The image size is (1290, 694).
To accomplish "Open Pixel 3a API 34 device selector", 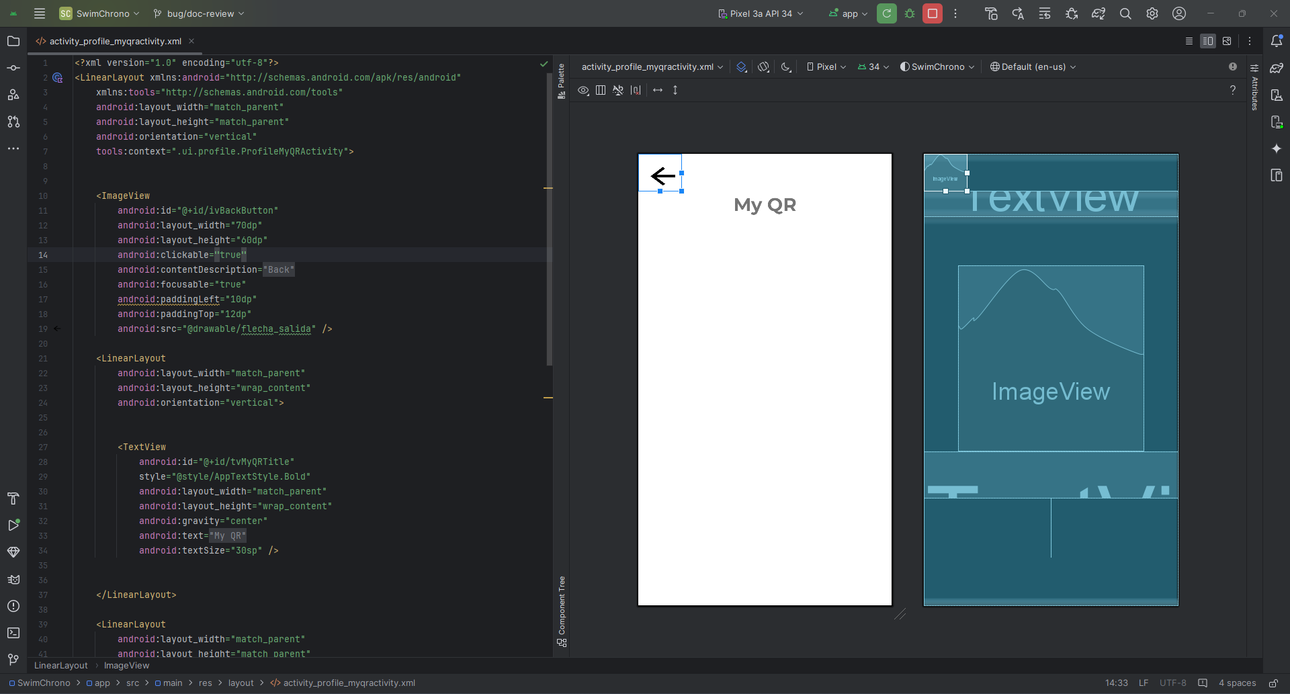I will point(761,13).
